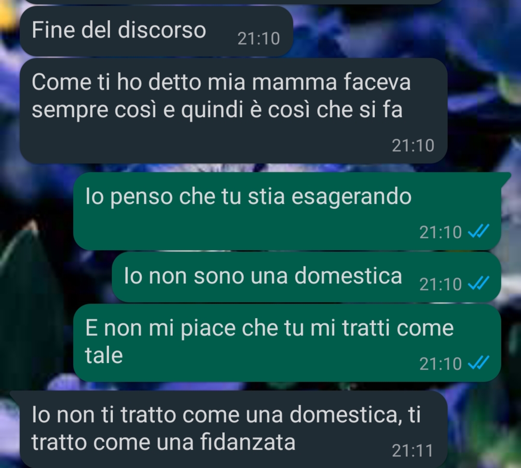
Task: Click read ticks on "Io penso che tu" message
Action: click(x=479, y=231)
